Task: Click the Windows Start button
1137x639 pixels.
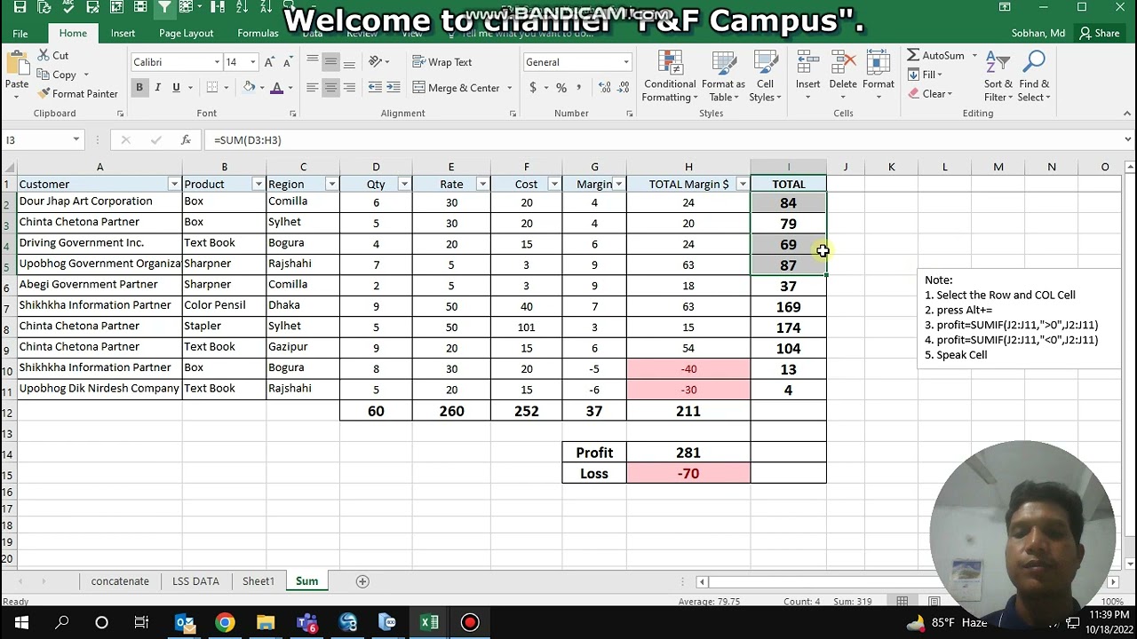Action: [x=21, y=623]
